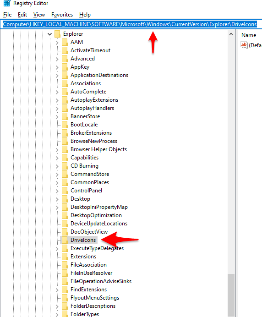Click the DriveIcons folder icon
The width and height of the screenshot is (262, 317).
pyautogui.click(x=65, y=240)
